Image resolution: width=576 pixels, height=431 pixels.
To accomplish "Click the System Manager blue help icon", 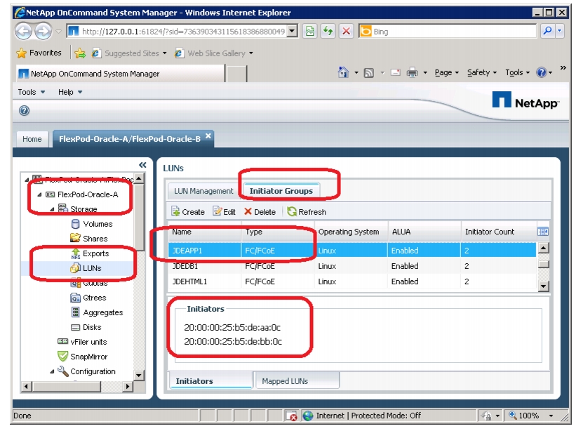I will (x=24, y=111).
